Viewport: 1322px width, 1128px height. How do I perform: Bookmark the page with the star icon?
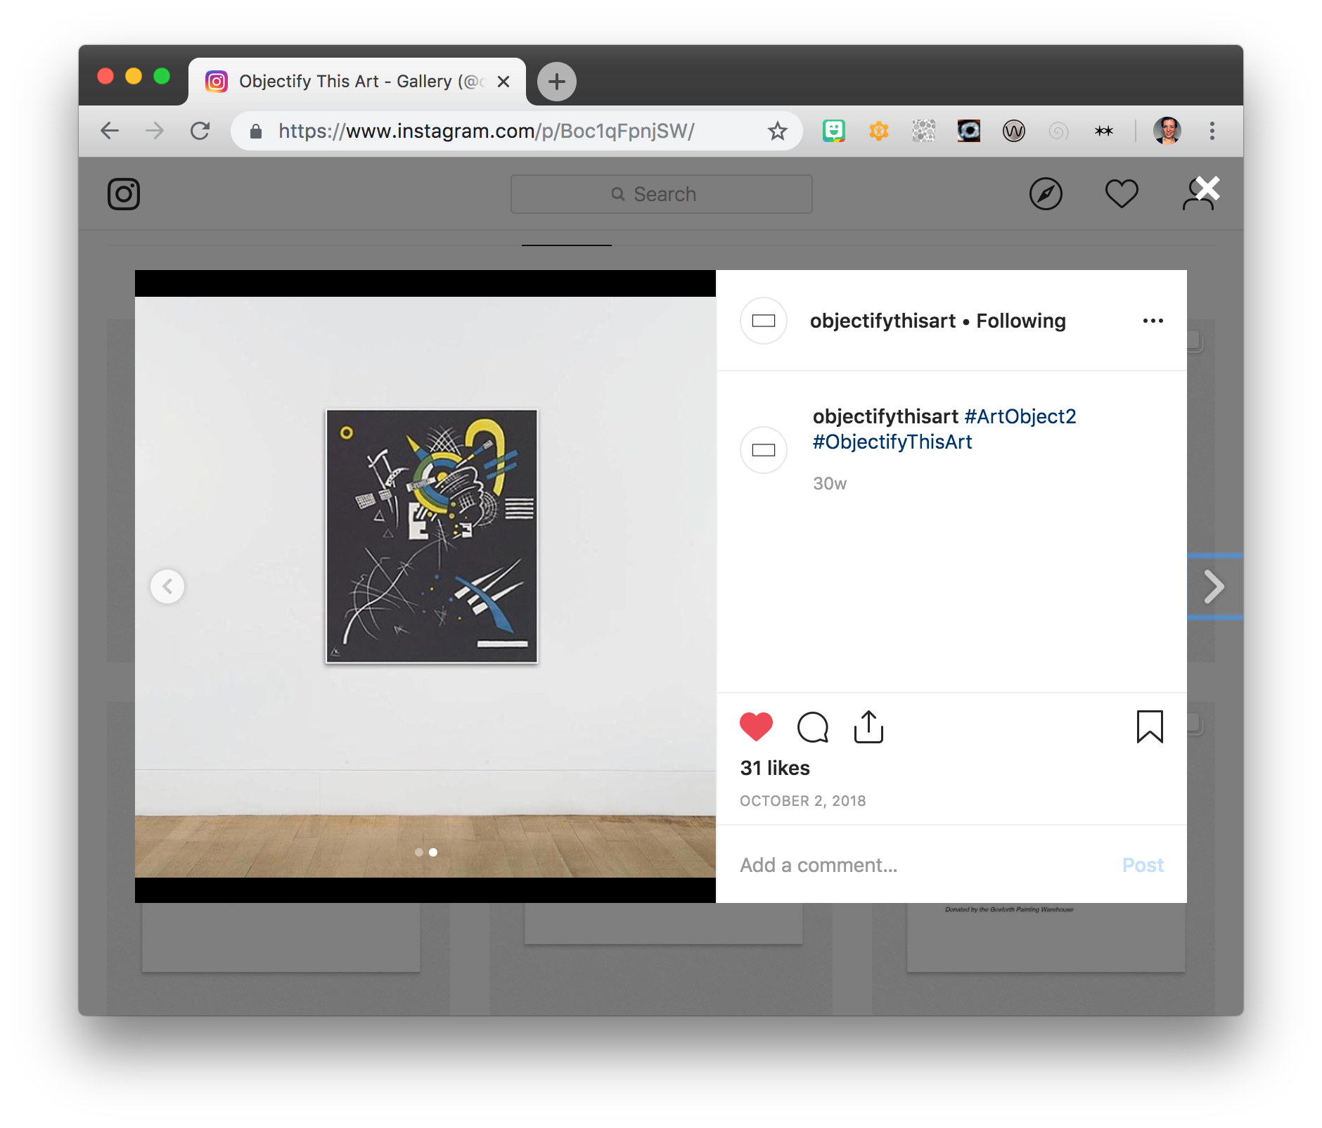[x=777, y=131]
